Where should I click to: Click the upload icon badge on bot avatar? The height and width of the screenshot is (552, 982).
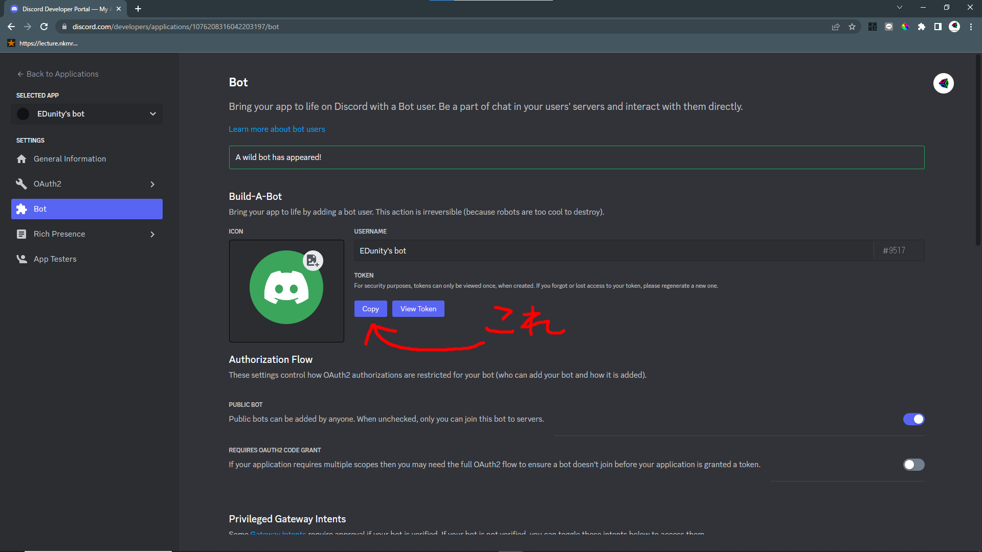click(313, 261)
